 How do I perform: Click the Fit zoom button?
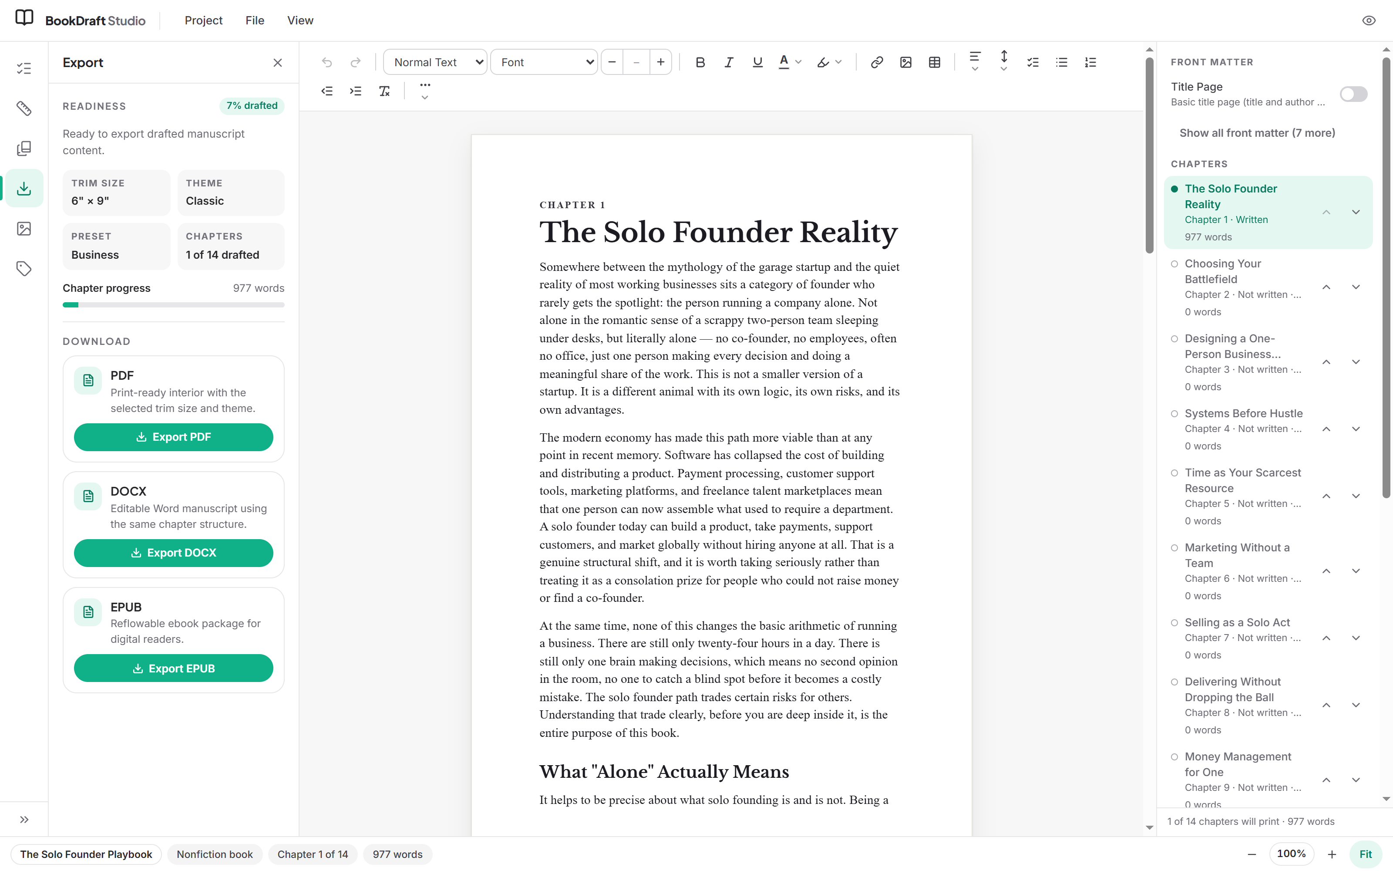(x=1366, y=854)
